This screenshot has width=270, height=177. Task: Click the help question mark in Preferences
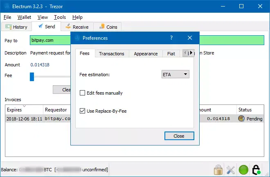tap(171, 38)
